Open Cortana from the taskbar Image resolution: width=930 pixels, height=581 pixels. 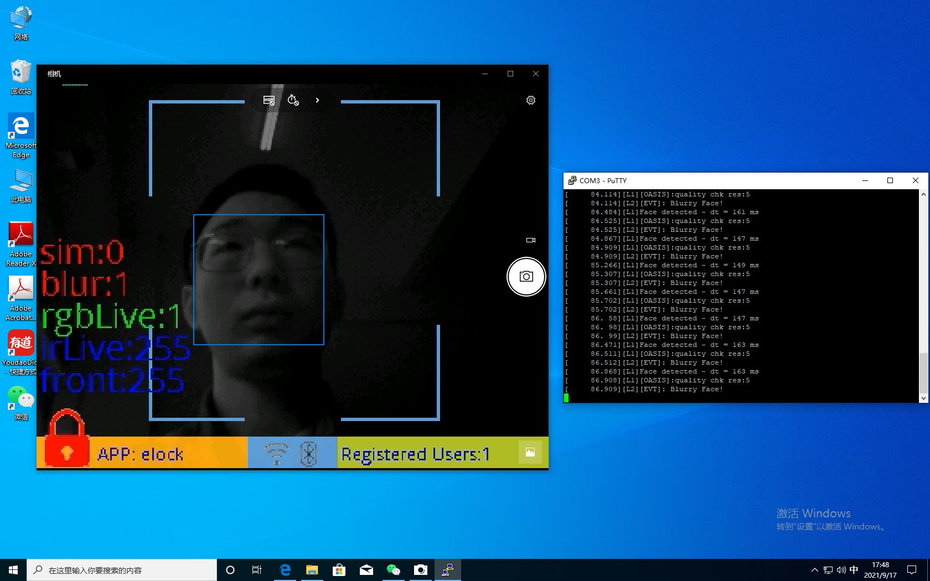coord(230,570)
